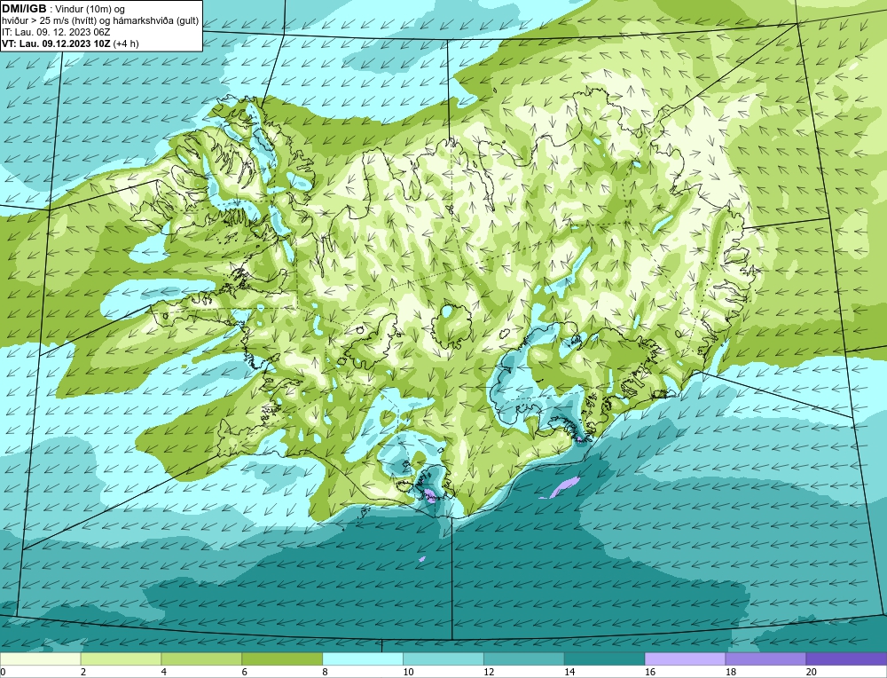Click the 0–2 m/s pale yellow legend swatch
This screenshot has height=678, width=887.
coord(41,658)
